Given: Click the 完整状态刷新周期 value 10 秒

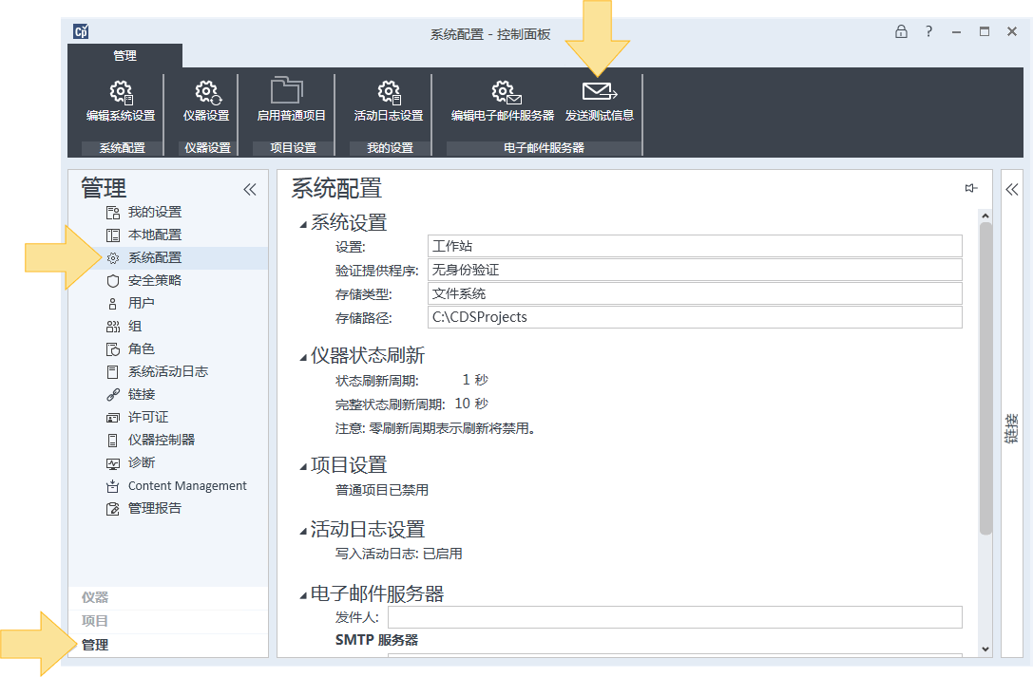Looking at the screenshot, I should coord(471,404).
